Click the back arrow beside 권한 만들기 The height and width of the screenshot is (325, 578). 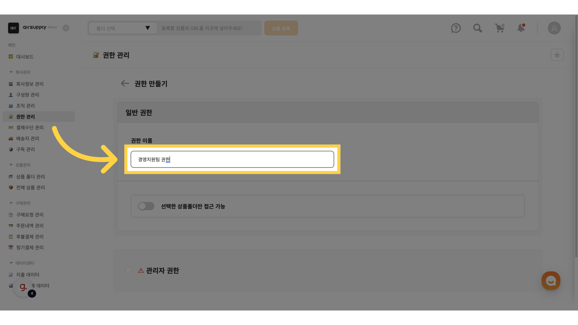(125, 83)
